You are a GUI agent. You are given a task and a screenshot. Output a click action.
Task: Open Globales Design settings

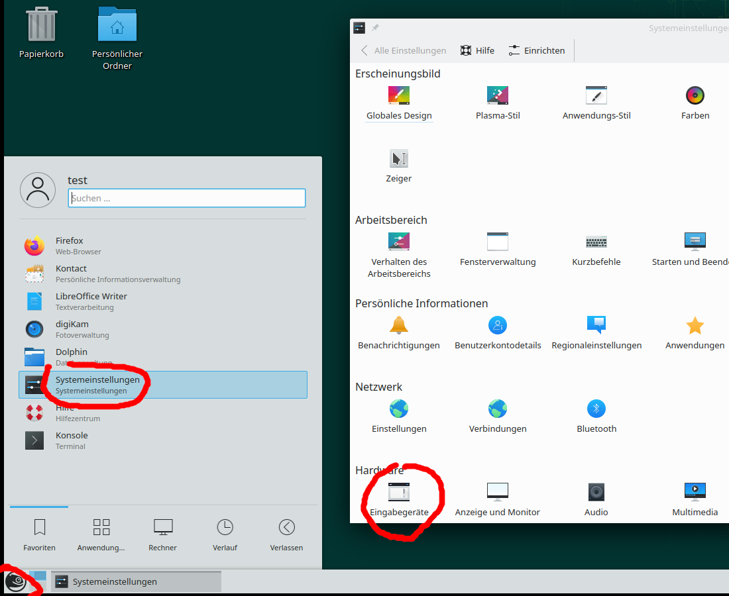click(x=399, y=103)
